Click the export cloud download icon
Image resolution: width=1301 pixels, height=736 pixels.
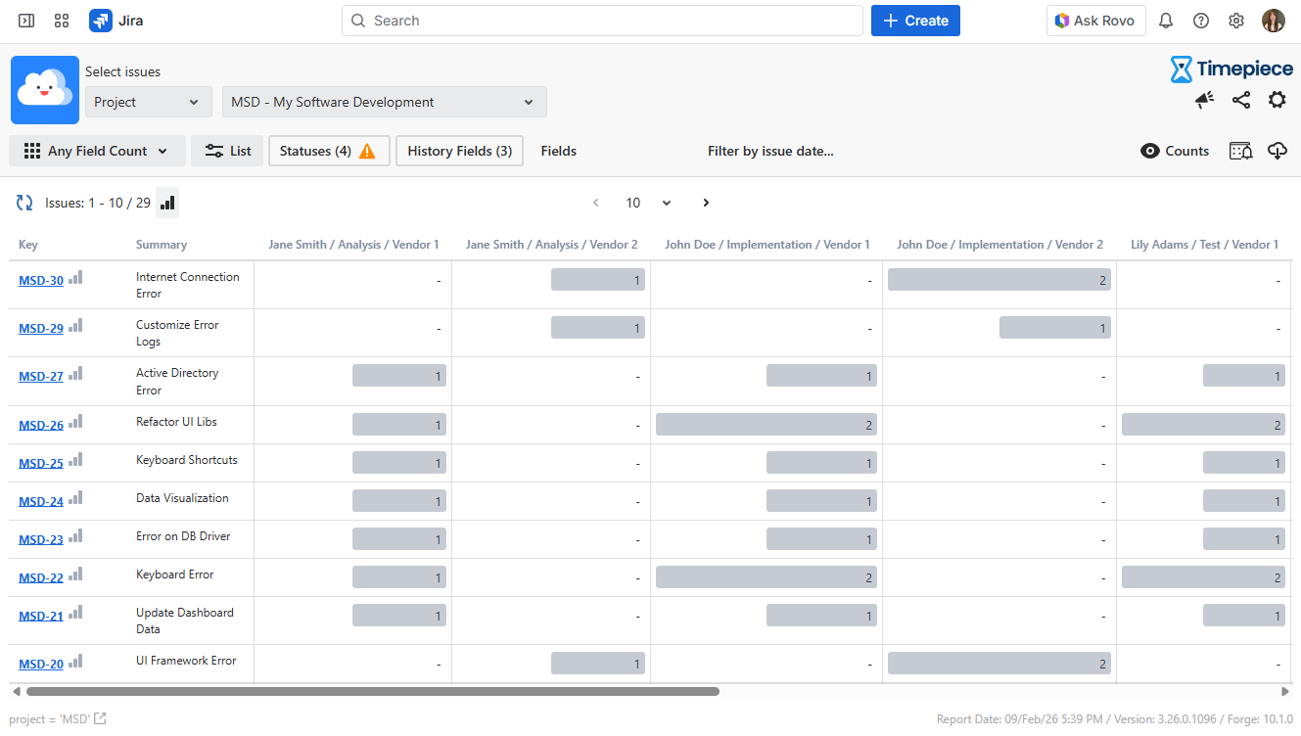(1277, 151)
